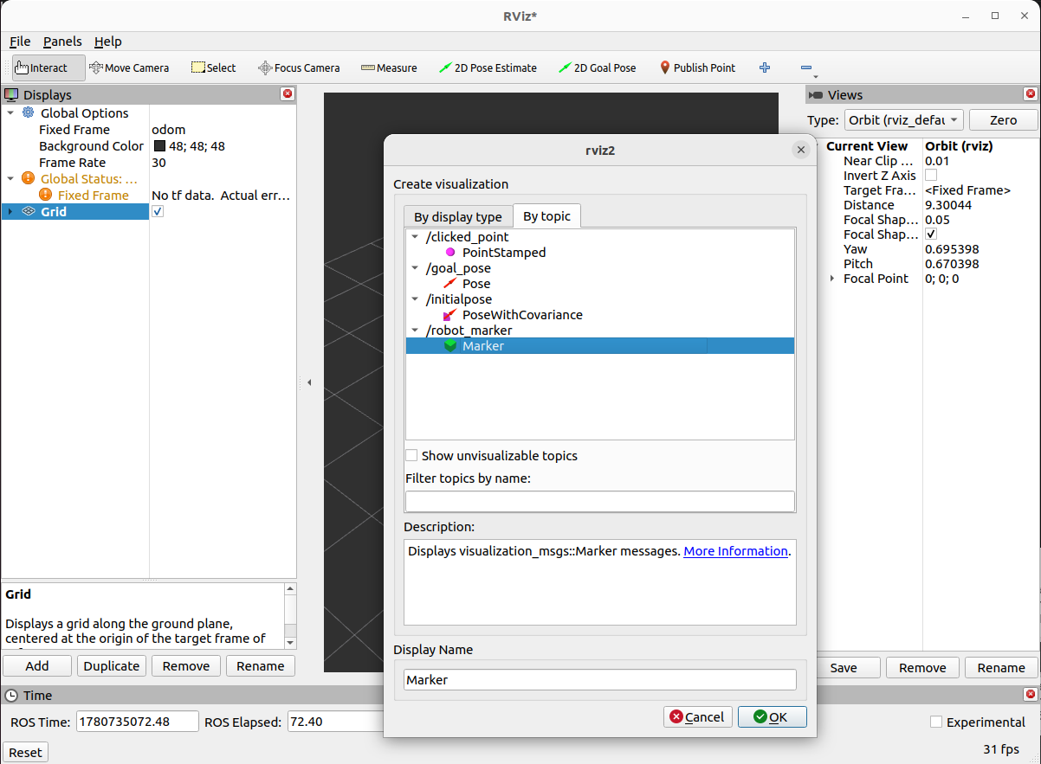
Task: Click the Reset time button
Action: [x=25, y=752]
